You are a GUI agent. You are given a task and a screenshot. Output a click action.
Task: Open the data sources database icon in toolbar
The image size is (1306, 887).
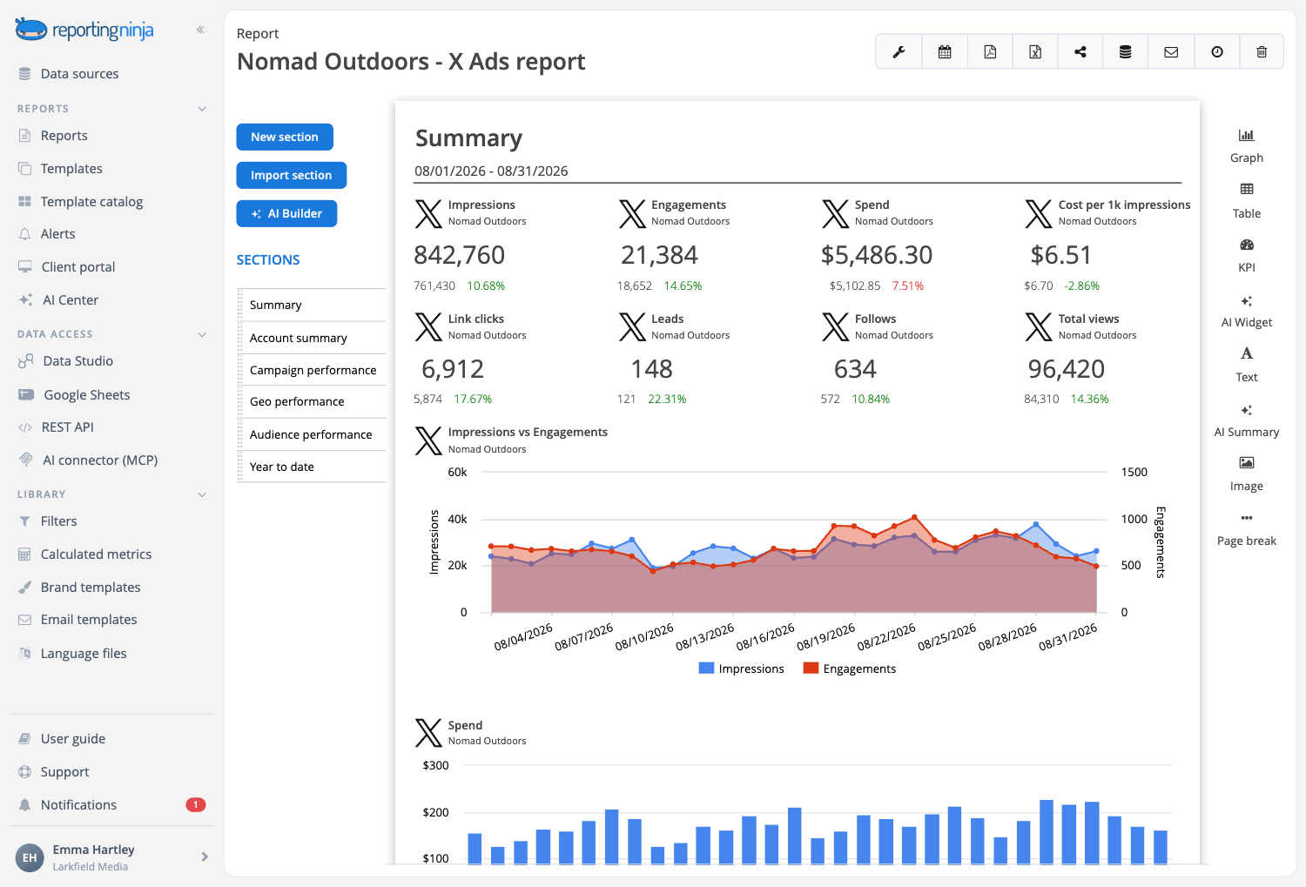click(x=1126, y=52)
